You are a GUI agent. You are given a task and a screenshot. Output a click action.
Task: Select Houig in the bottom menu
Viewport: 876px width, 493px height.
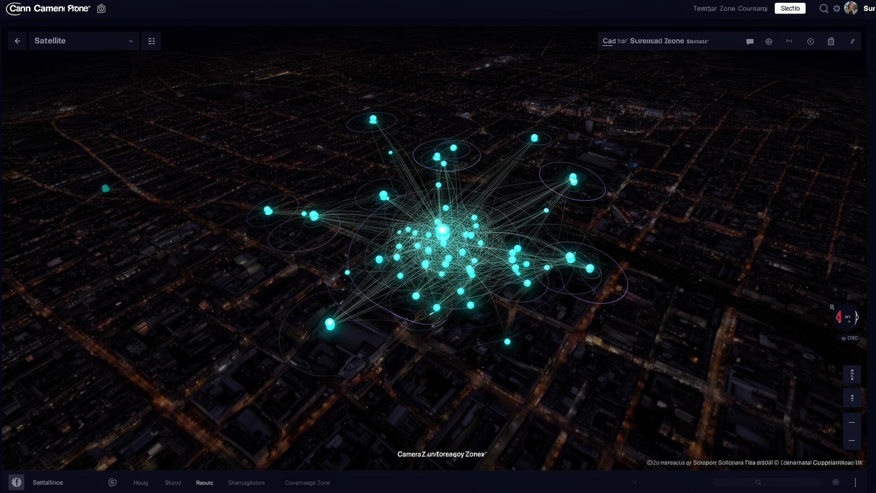click(x=141, y=483)
